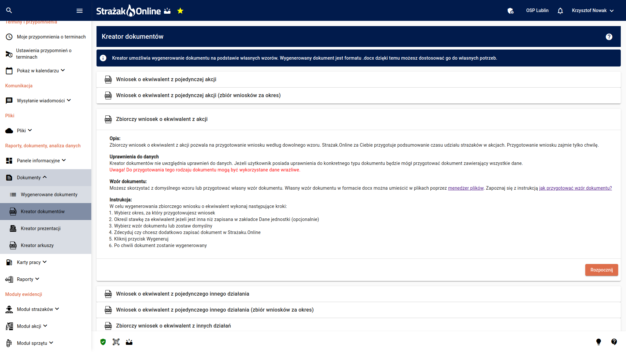Expand the Moduł strażaków section
The image size is (626, 352).
38,309
